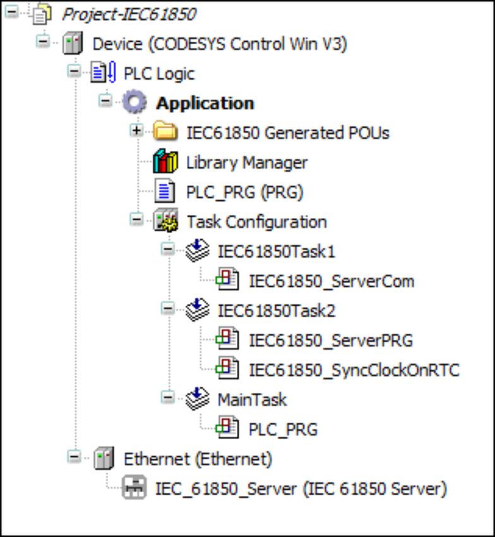Collapse the Task Configuration node
The image size is (495, 537).
click(136, 219)
